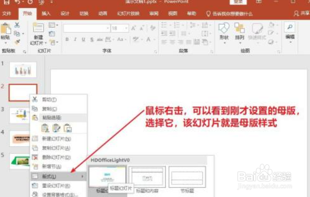The height and width of the screenshot is (197, 310).
Task: Switch to the 视图 tab
Action: (x=173, y=14)
